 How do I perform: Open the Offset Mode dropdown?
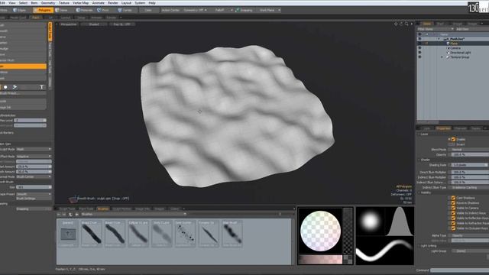point(34,157)
